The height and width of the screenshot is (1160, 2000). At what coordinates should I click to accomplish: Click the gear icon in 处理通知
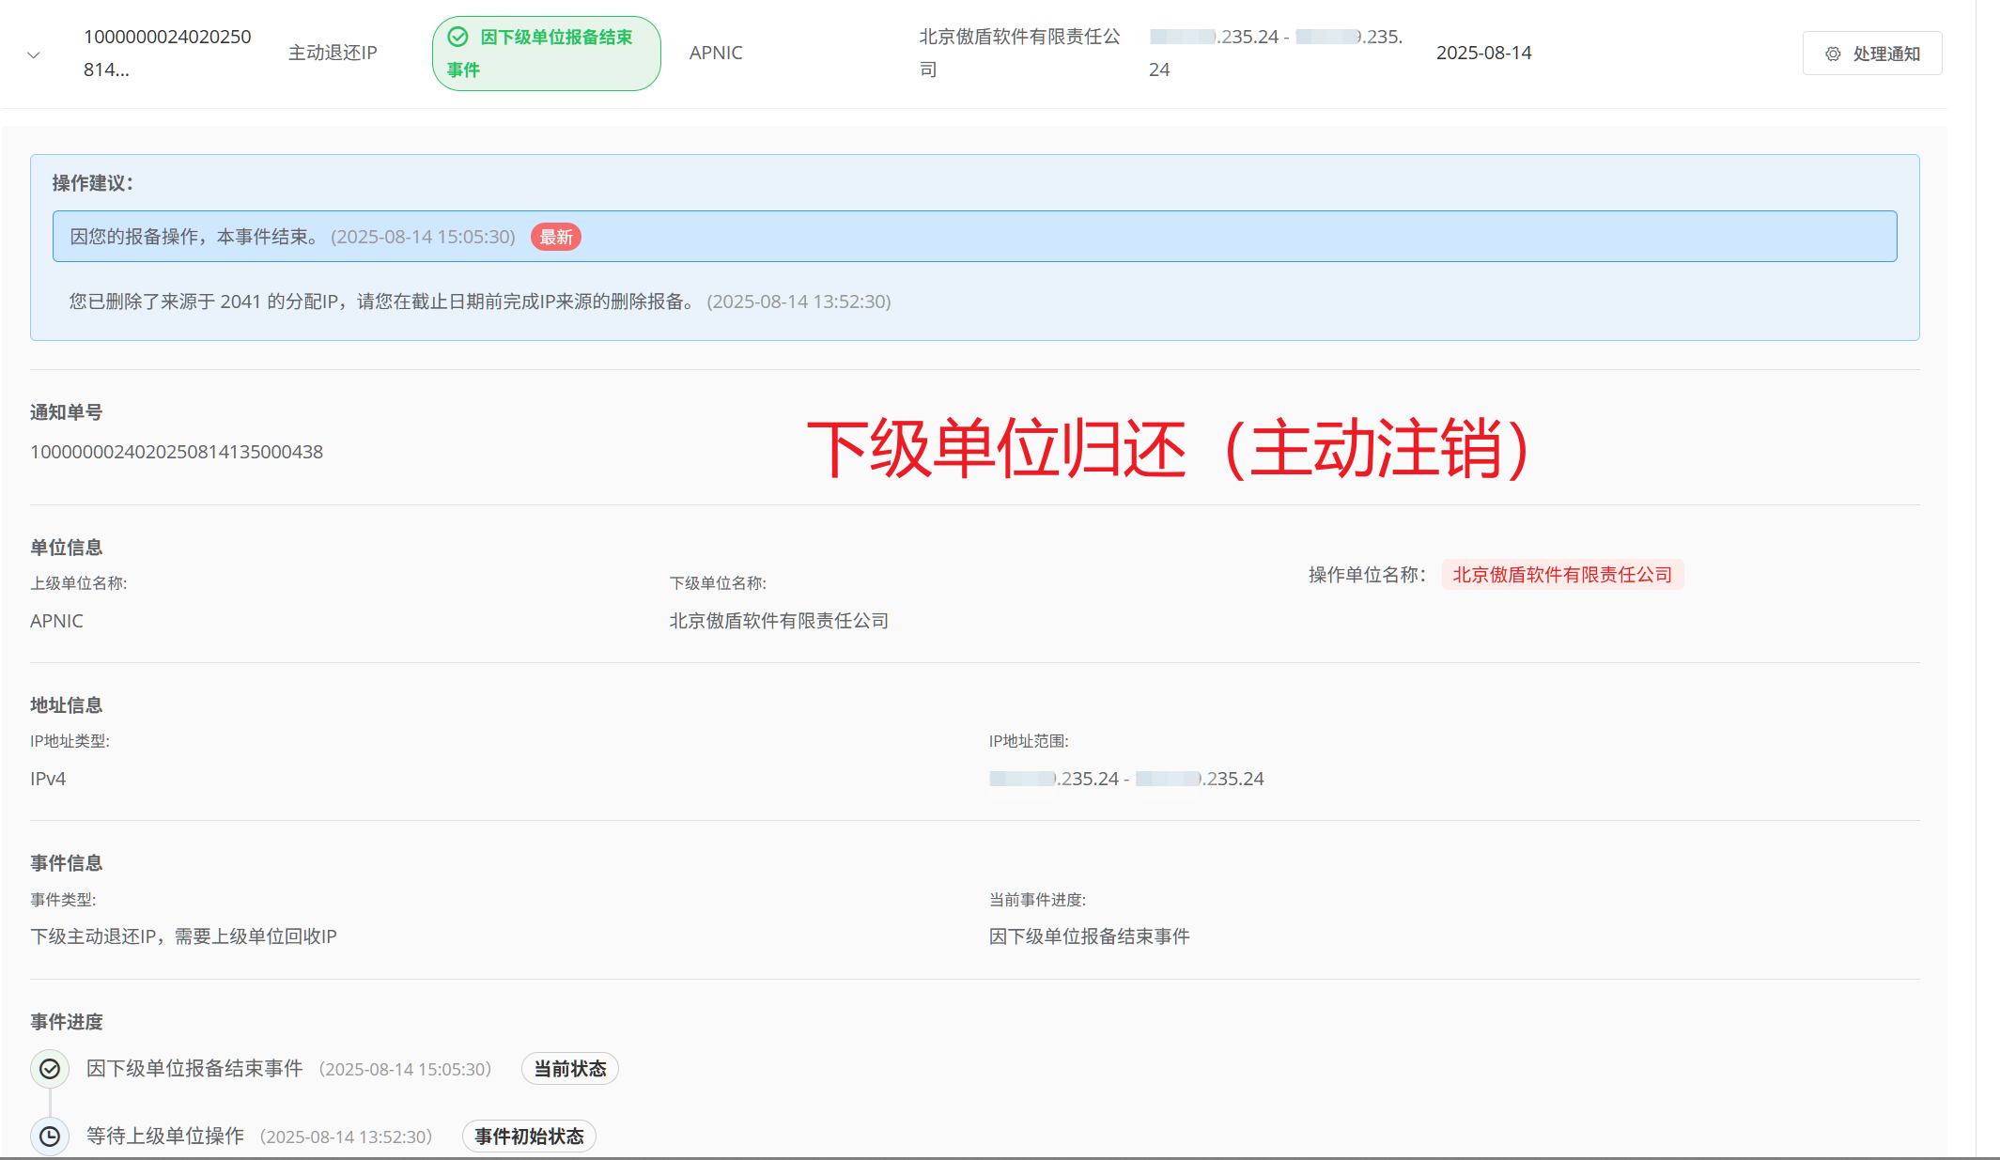(1832, 54)
